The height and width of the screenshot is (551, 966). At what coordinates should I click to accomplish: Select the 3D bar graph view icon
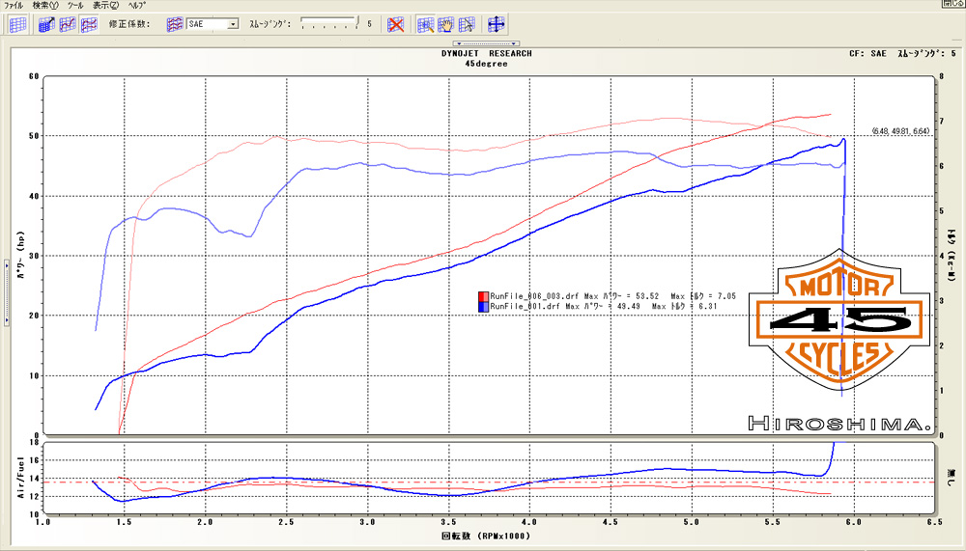click(x=46, y=24)
